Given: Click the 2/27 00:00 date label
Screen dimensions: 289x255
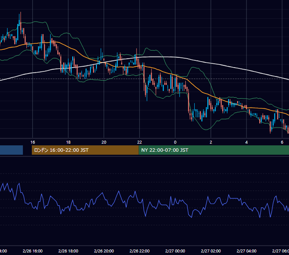Looking at the screenshot, I should [175, 251].
